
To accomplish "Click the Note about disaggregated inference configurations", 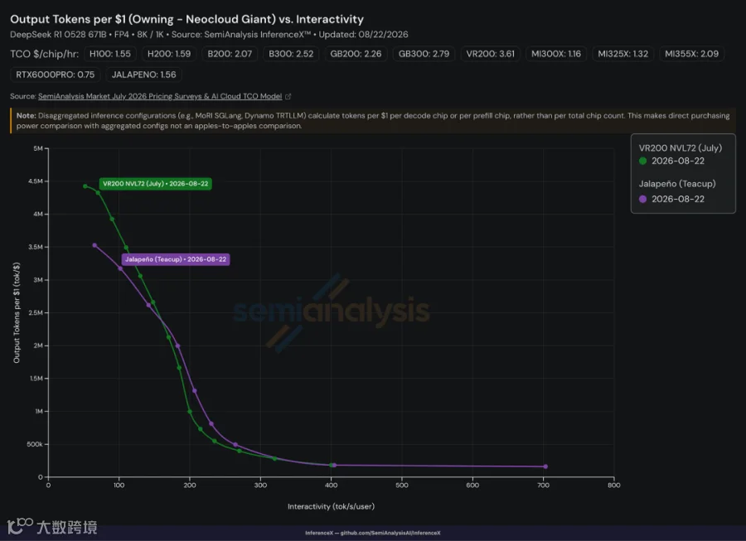I will 373,121.
